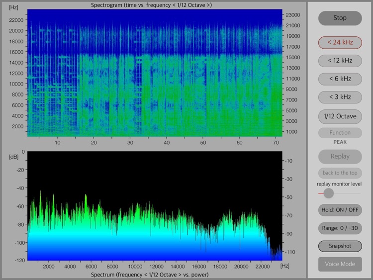Toggle Hold: ON / OFF
The width and height of the screenshot is (373, 280).
pyautogui.click(x=340, y=210)
